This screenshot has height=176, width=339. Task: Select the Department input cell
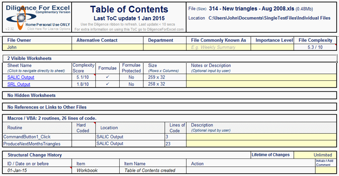(x=165, y=47)
